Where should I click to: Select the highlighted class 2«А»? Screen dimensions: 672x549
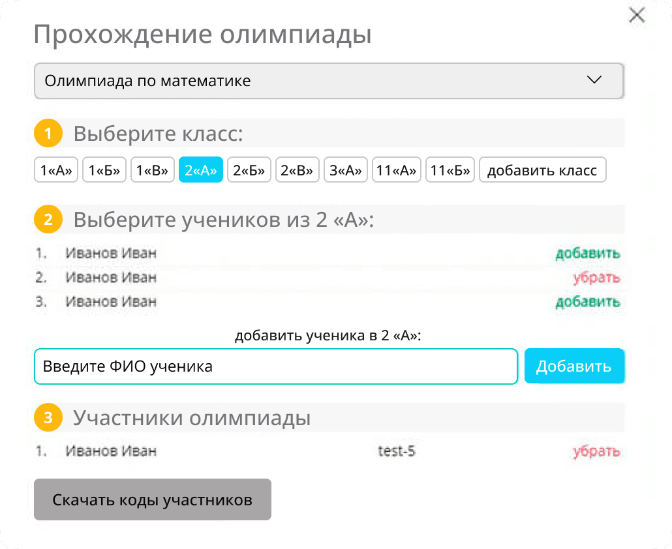click(200, 170)
